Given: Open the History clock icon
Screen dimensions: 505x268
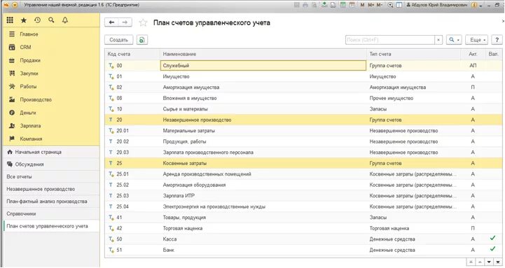Looking at the screenshot, I should pyautogui.click(x=37, y=20).
